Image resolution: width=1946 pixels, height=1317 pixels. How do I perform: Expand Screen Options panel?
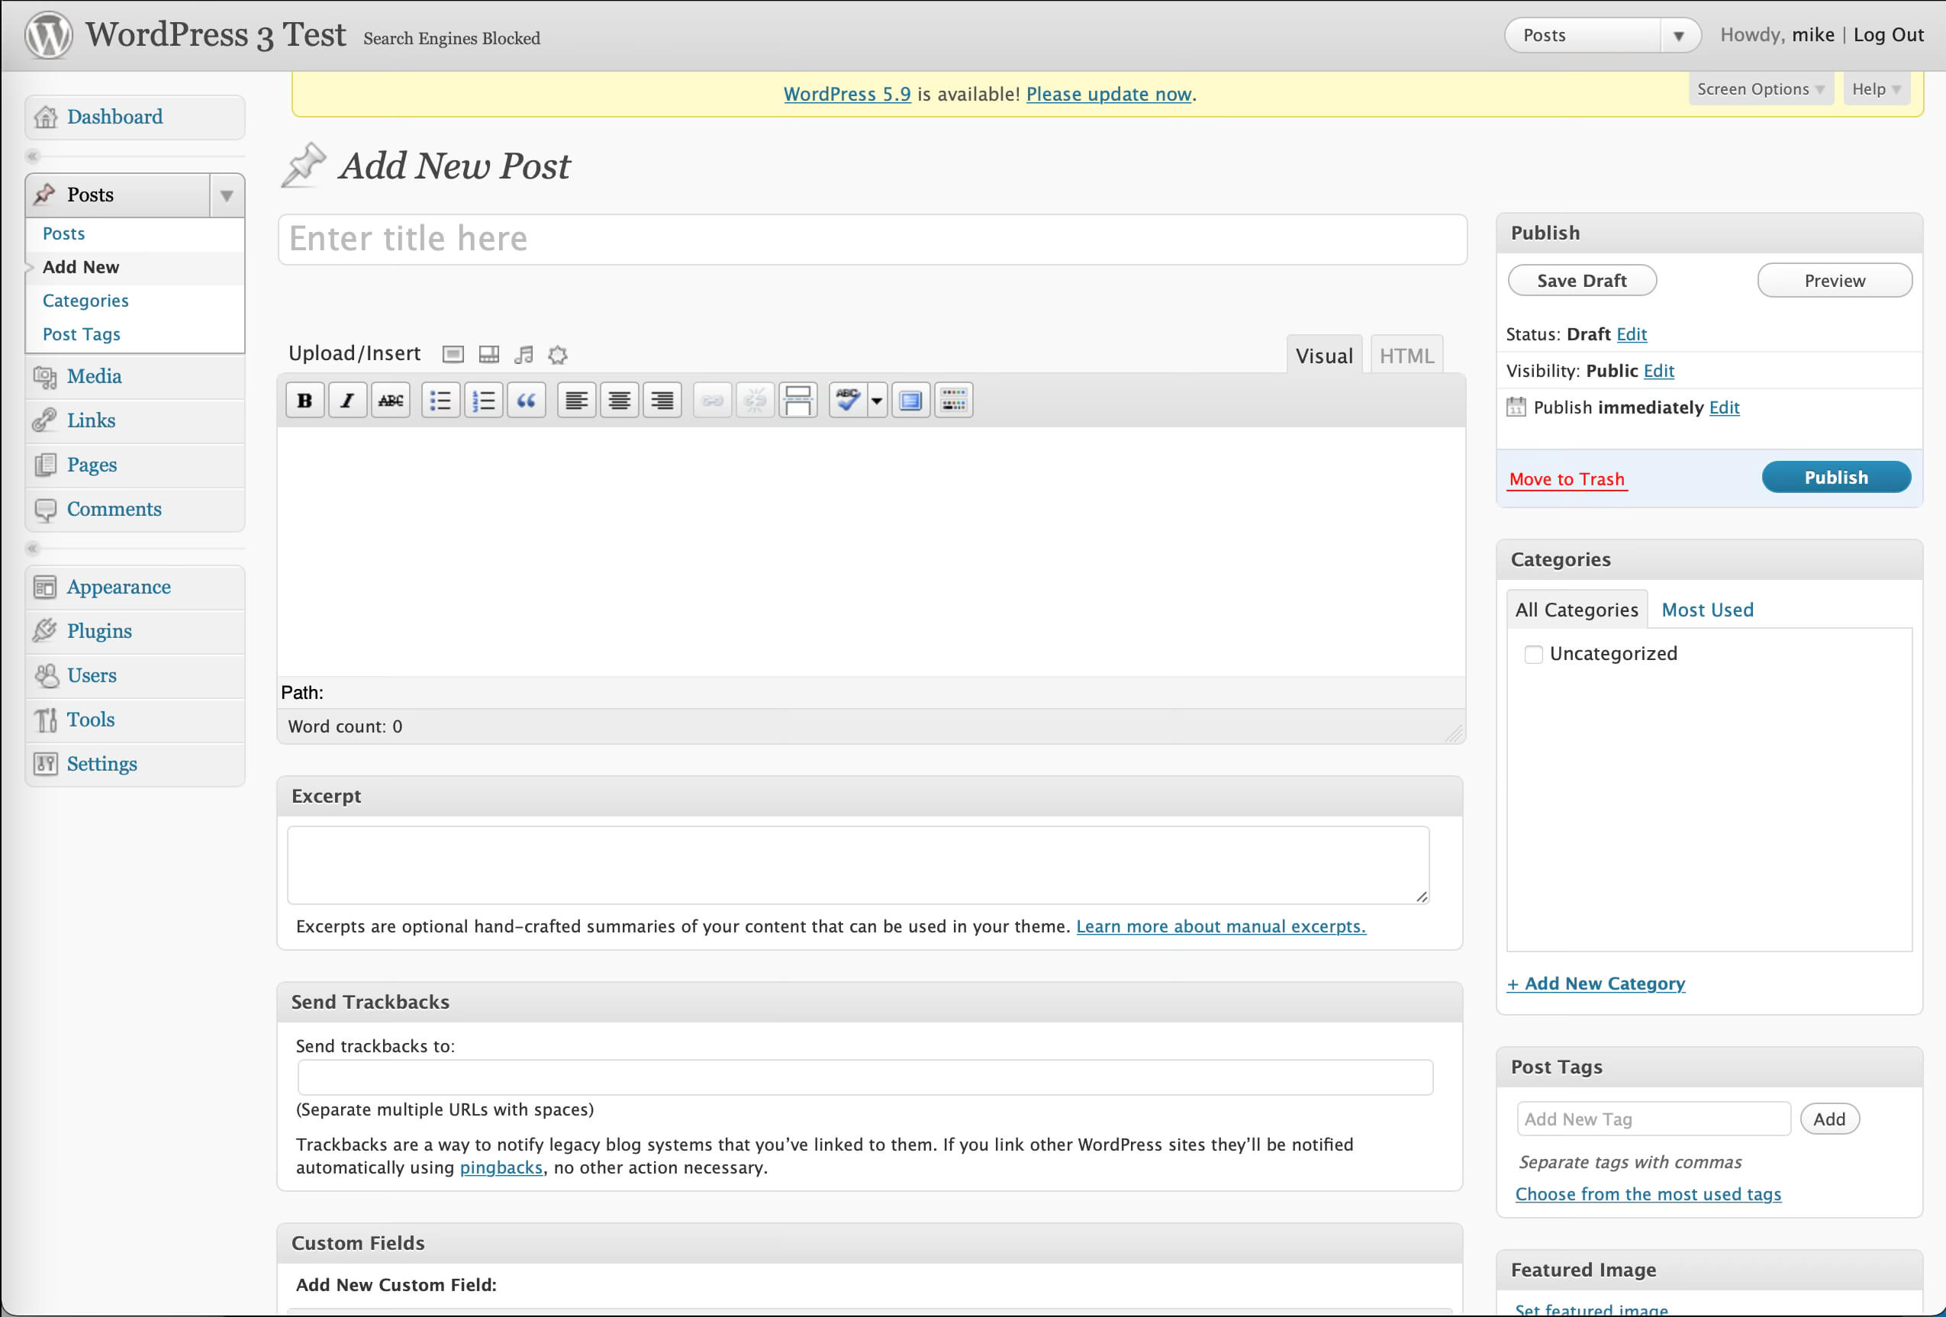pos(1760,89)
